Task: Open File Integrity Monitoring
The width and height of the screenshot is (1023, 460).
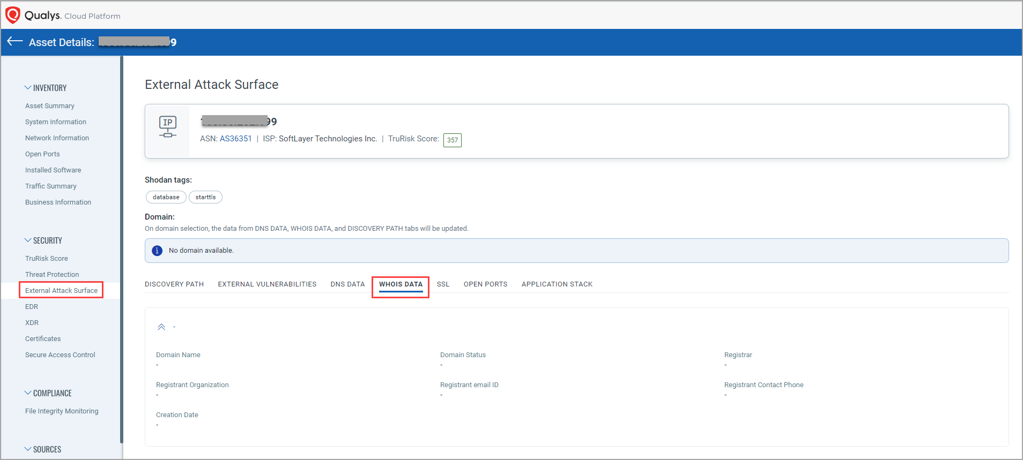Action: (62, 411)
